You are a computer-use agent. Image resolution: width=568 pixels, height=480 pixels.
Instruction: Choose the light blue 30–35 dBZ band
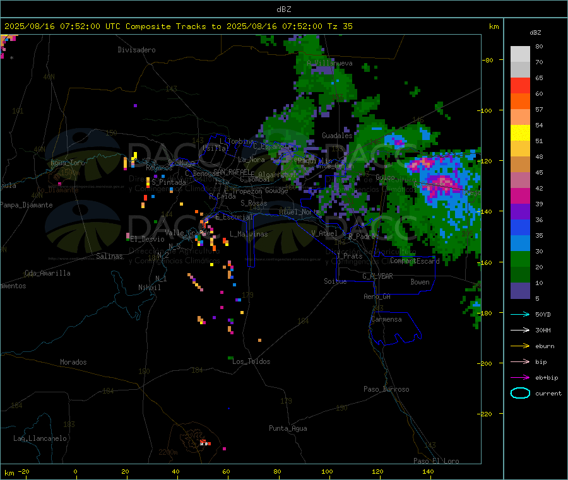pos(520,243)
